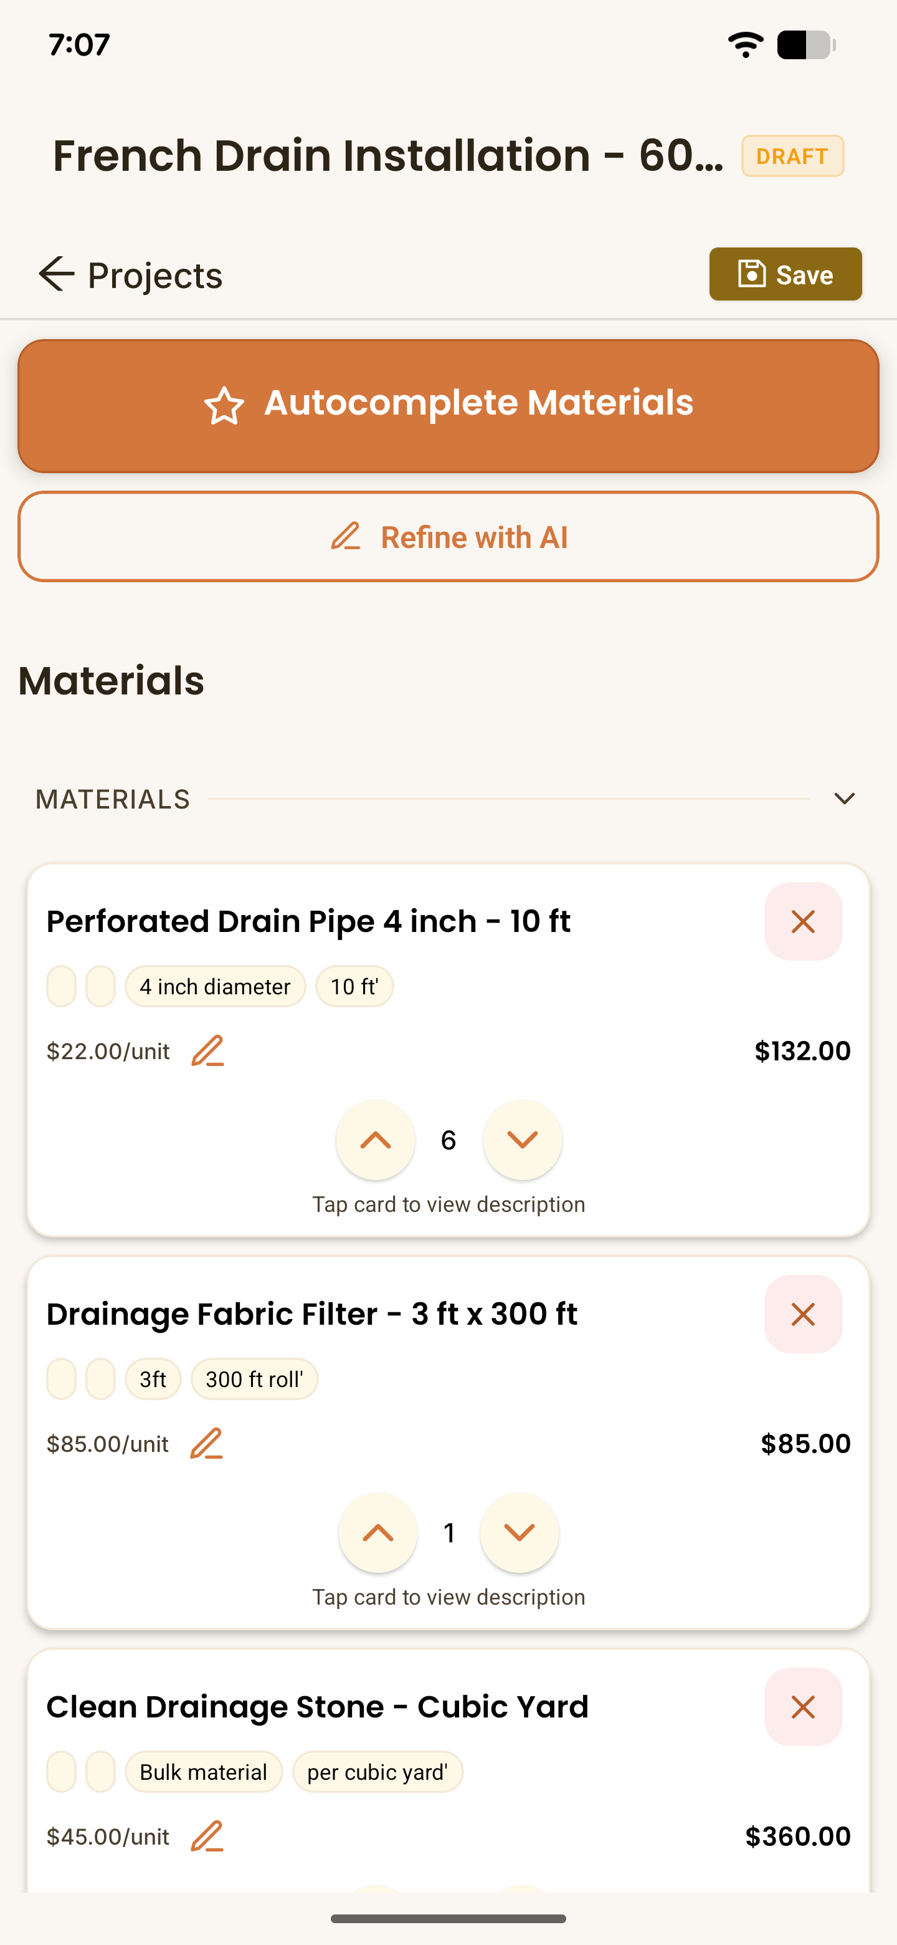Edit Drainage Fabric Filter unit price
Viewport: 897px width, 1945px height.
coord(207,1444)
